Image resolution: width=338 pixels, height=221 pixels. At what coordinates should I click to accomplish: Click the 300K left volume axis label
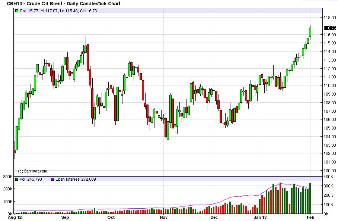coord(8,177)
